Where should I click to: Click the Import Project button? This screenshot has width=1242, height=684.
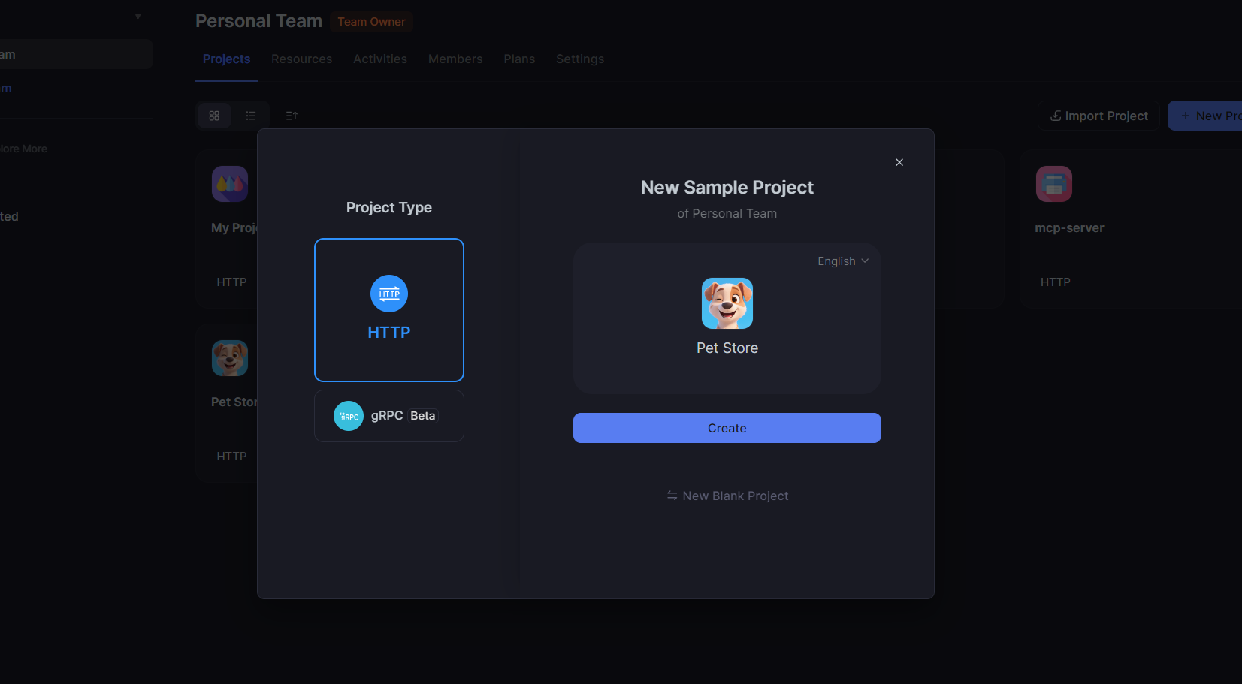[x=1098, y=115]
